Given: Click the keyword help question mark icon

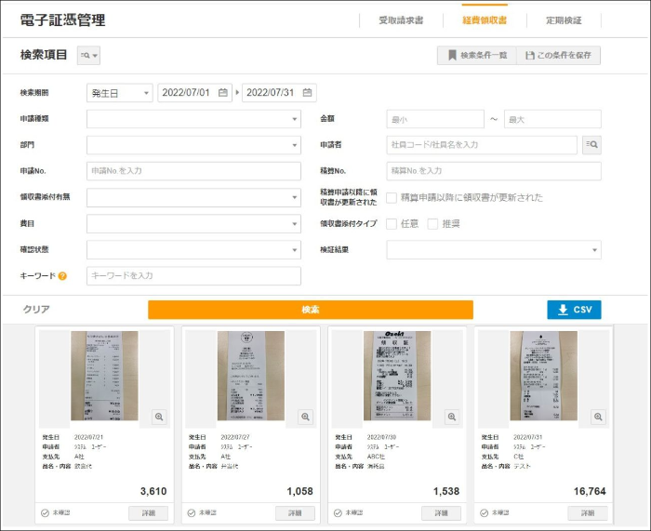Looking at the screenshot, I should point(62,276).
